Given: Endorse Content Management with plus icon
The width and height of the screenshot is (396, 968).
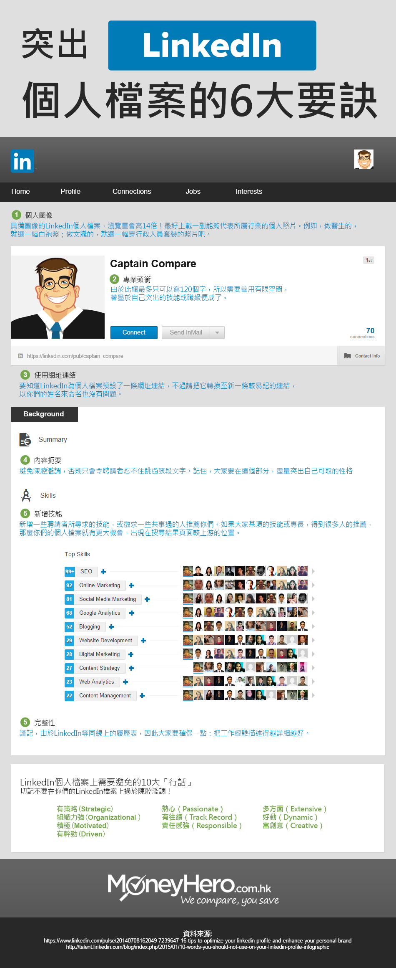Looking at the screenshot, I should (x=142, y=696).
